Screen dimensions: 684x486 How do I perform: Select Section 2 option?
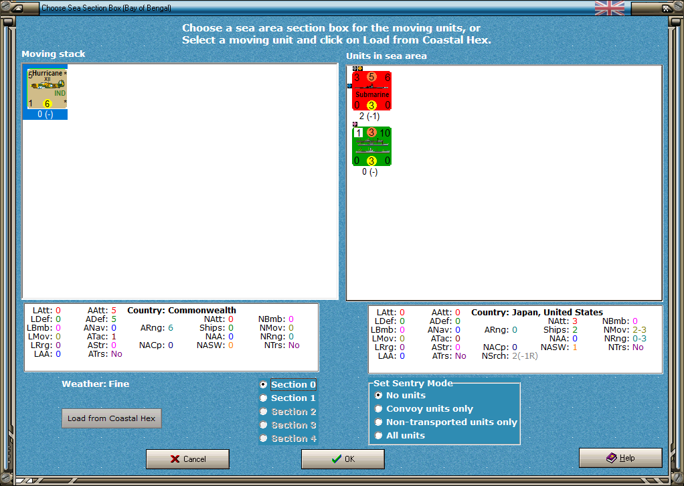[288, 412]
